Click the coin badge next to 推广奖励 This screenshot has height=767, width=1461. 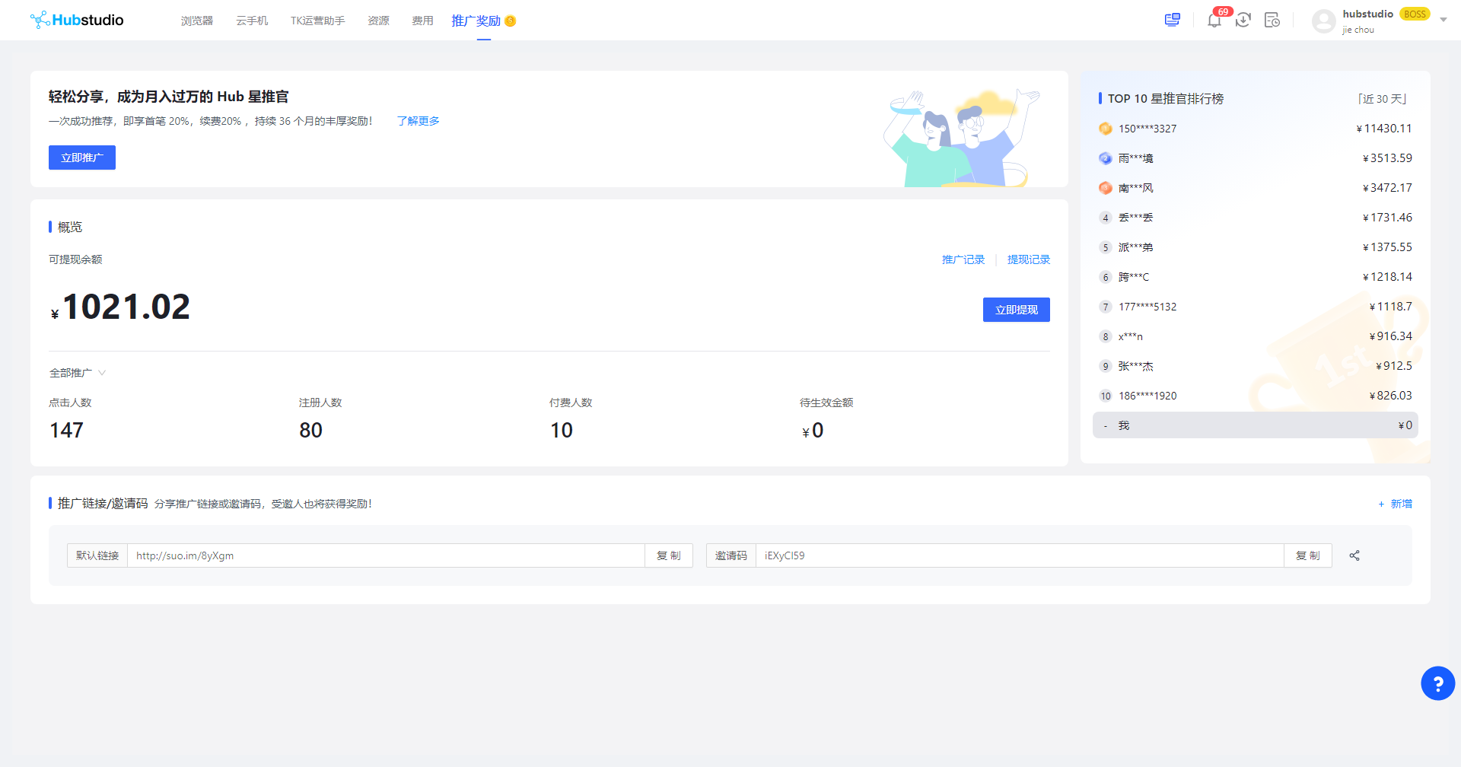511,21
